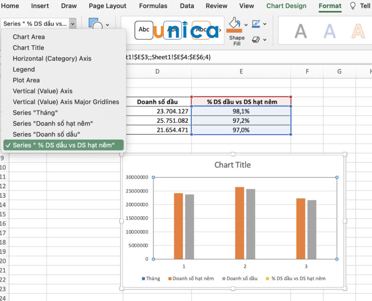372x301 pixels.
Task: Click the Shape Effects icon
Action: [x=256, y=39]
